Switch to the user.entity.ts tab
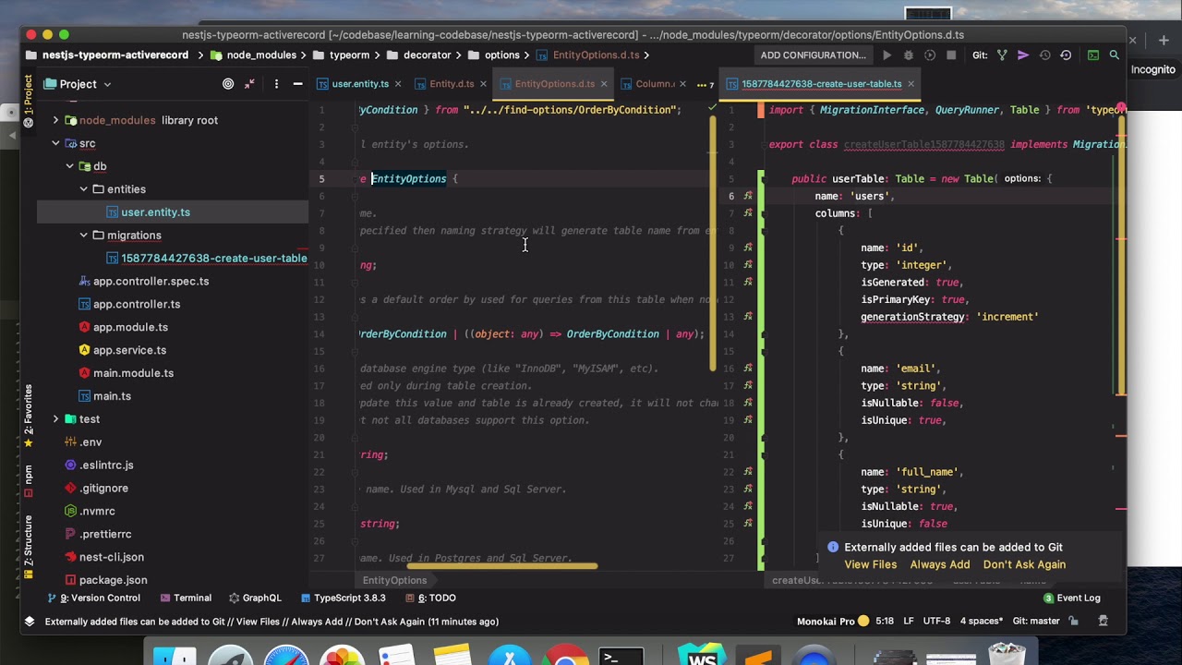 [x=360, y=84]
